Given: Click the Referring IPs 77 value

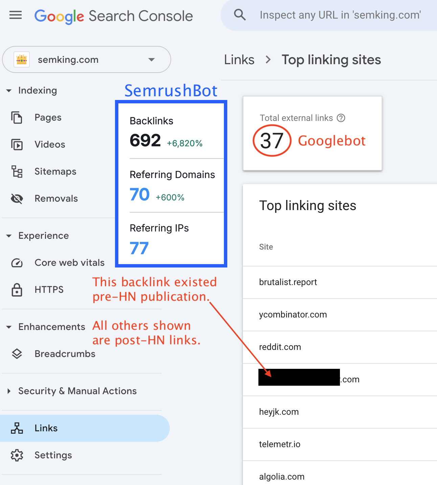Looking at the screenshot, I should [139, 248].
